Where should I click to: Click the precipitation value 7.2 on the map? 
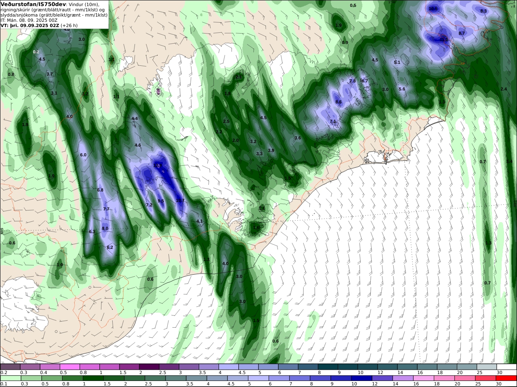point(149,205)
